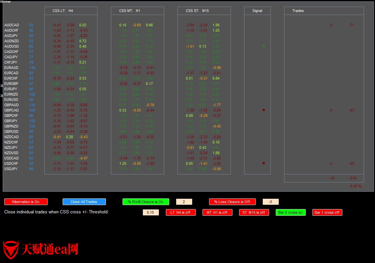Click the profit closure value field 2

[184, 202]
